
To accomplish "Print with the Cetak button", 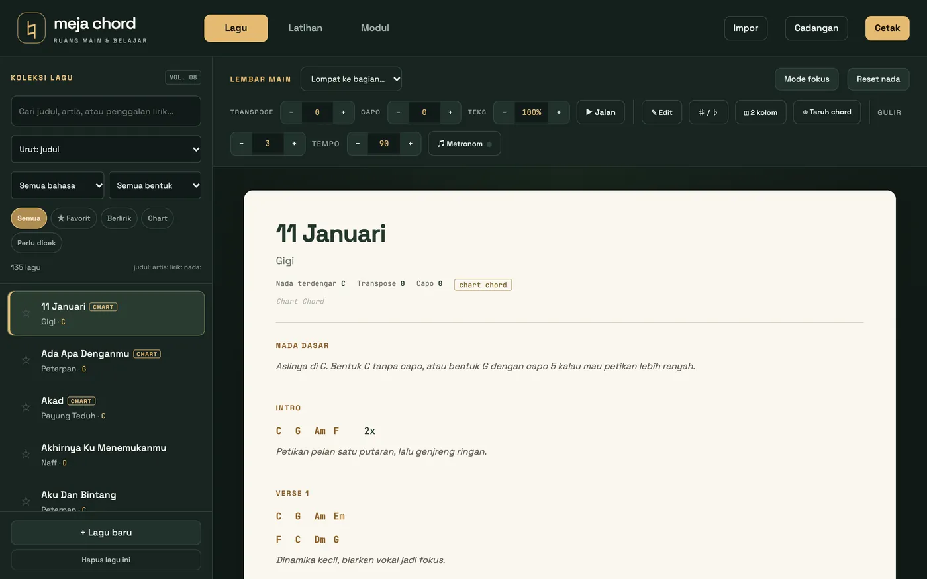I will tap(887, 28).
